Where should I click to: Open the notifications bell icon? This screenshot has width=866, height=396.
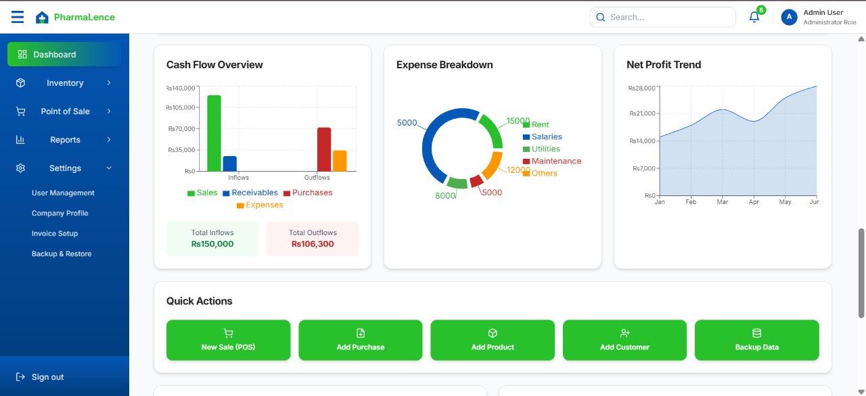[754, 18]
